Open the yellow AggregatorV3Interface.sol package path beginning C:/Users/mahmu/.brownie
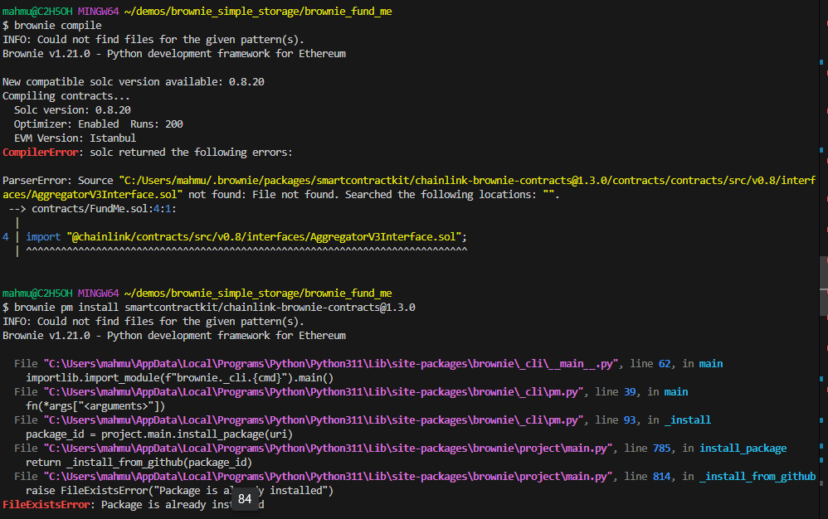 click(x=409, y=187)
